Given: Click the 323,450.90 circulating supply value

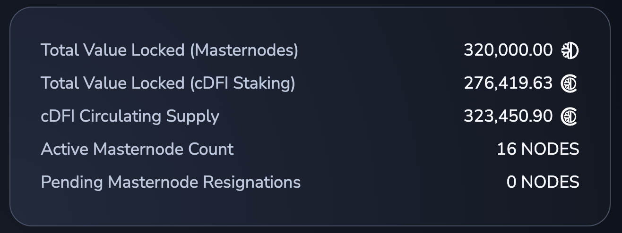Looking at the screenshot, I should (x=508, y=116).
